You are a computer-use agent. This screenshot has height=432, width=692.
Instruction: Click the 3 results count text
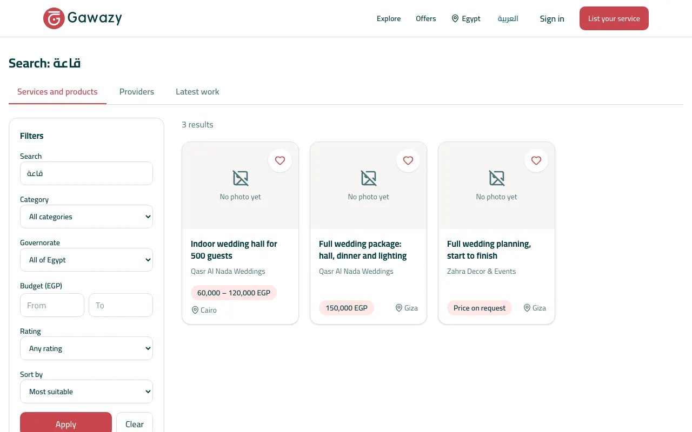[x=197, y=125]
